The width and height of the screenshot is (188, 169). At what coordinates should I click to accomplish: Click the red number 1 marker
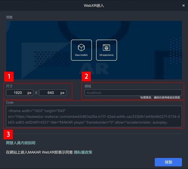9,77
